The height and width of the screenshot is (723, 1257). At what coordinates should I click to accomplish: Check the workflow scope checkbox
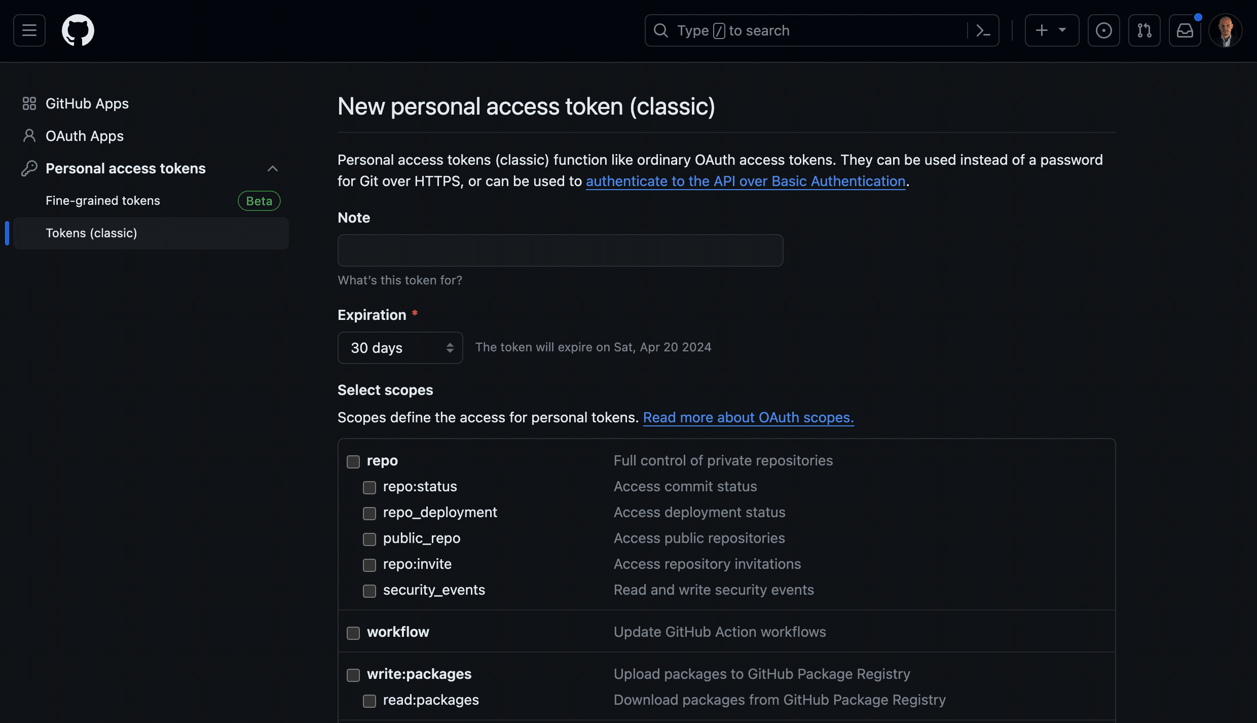(x=353, y=633)
